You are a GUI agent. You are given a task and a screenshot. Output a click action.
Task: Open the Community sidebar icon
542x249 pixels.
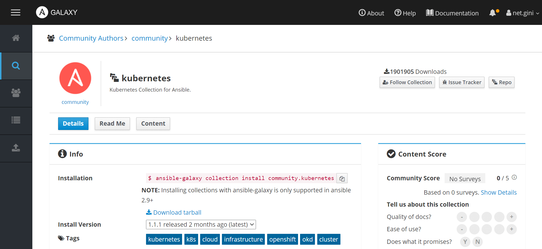point(16,93)
